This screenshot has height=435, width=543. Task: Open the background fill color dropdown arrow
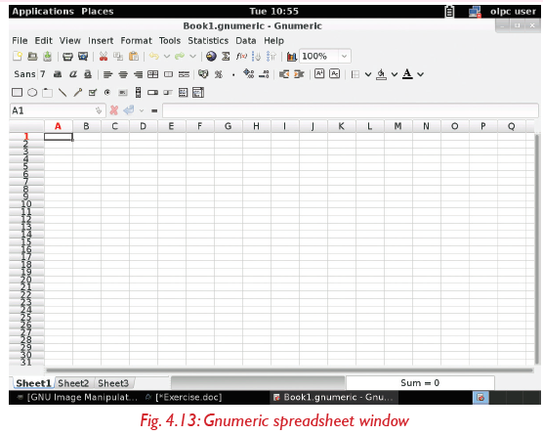pyautogui.click(x=395, y=74)
